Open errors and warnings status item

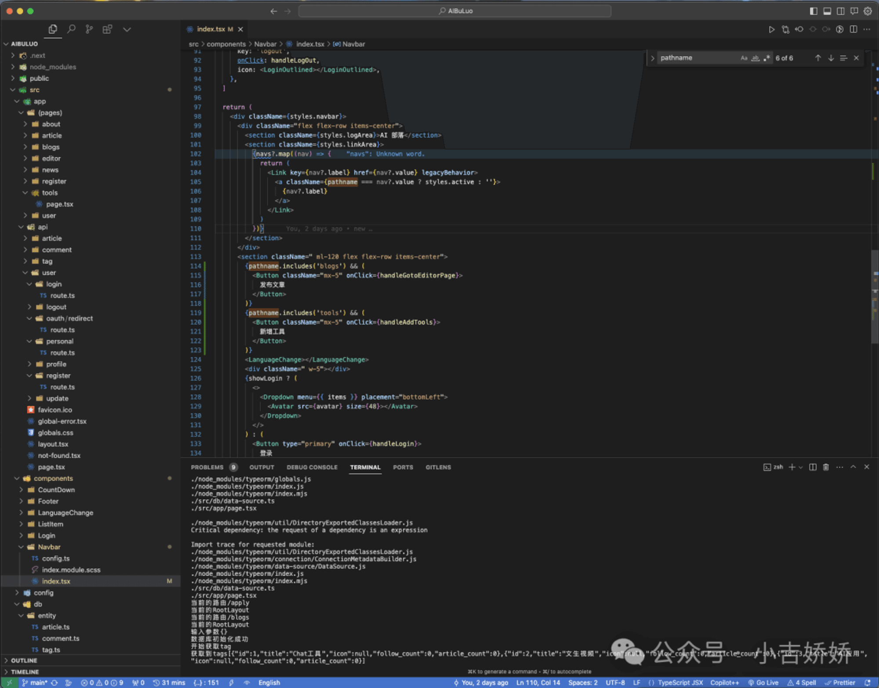(x=102, y=682)
